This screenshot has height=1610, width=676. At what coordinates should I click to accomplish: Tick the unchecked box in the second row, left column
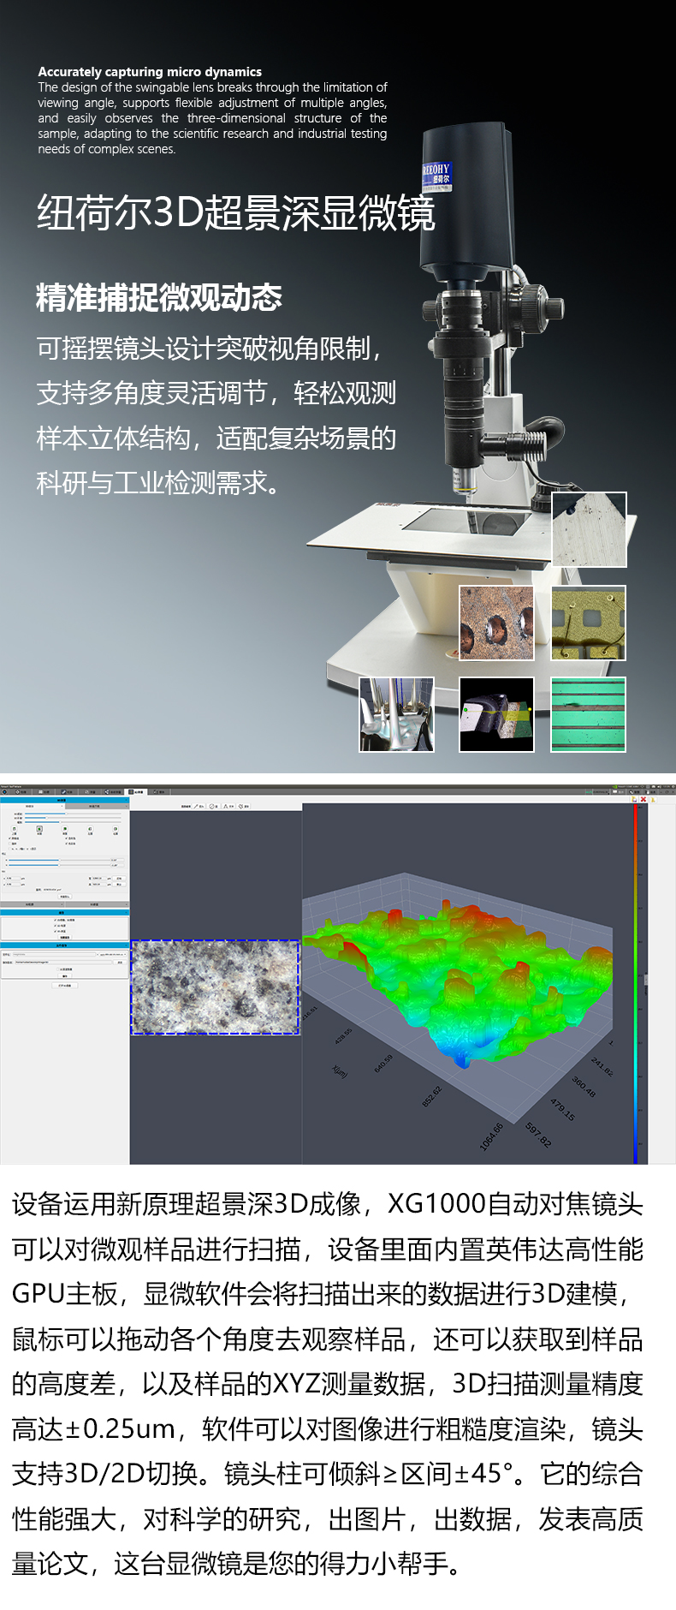pyautogui.click(x=10, y=844)
